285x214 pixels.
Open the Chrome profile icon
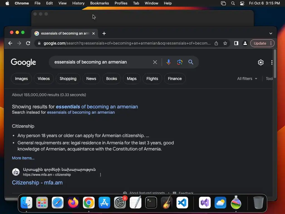[x=245, y=43]
